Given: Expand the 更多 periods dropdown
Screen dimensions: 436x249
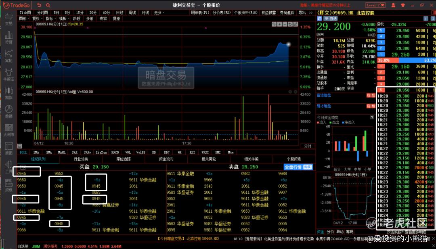Looking at the screenshot, I should (159, 13).
